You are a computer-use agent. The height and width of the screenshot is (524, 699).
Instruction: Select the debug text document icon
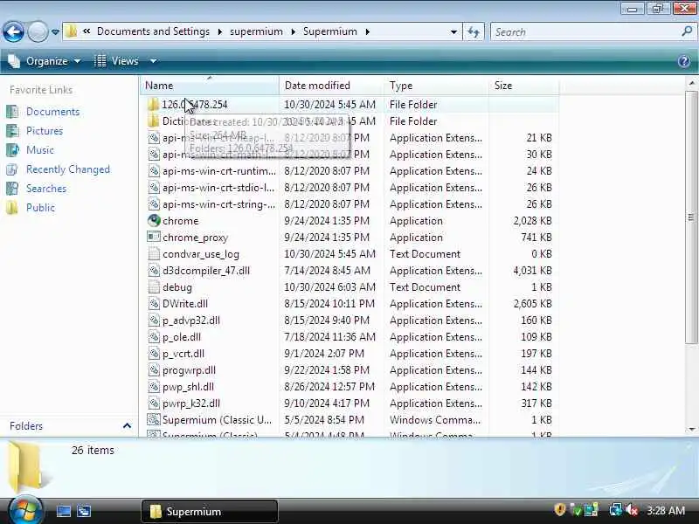point(154,287)
